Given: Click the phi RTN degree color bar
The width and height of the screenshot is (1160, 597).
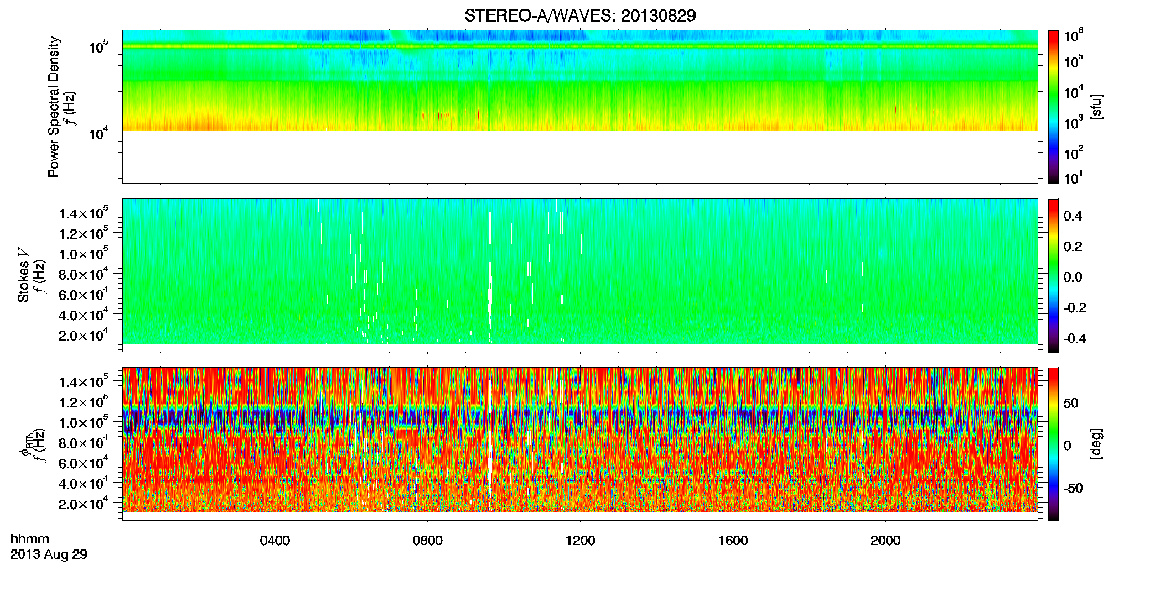Looking at the screenshot, I should point(1053,444).
